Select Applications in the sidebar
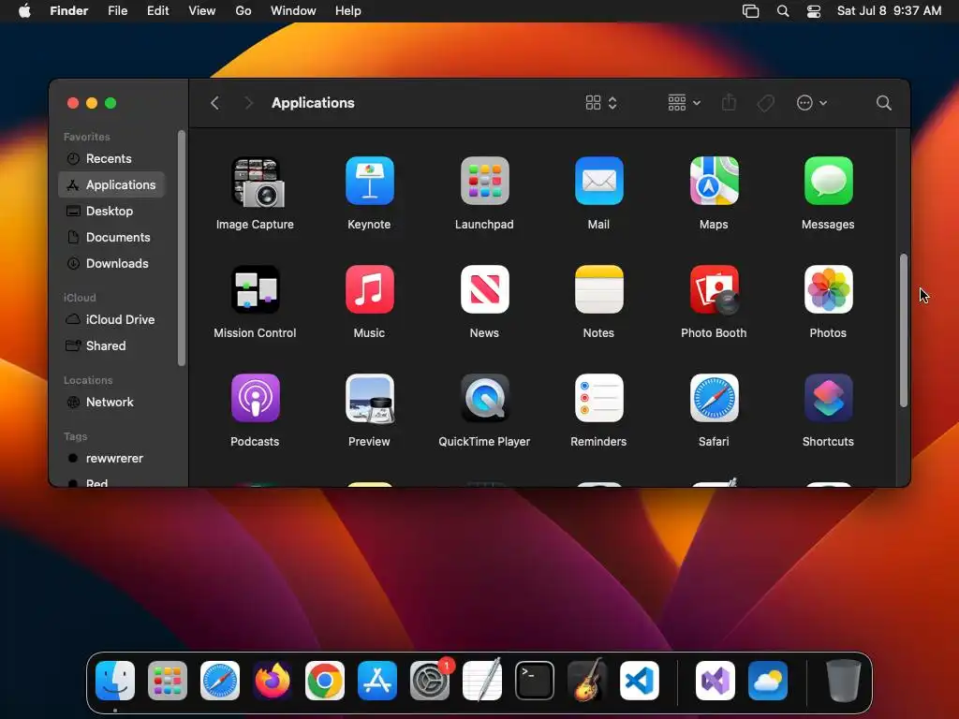Viewport: 959px width, 719px height. click(x=111, y=184)
